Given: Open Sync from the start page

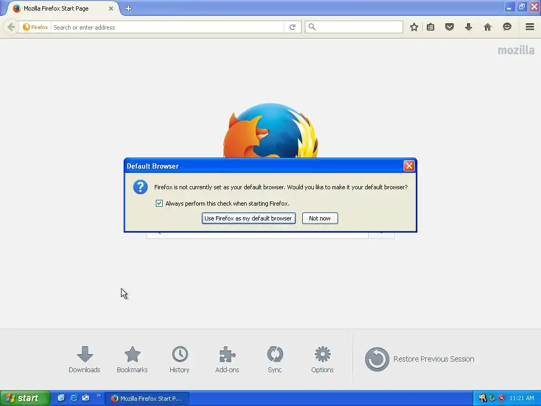Looking at the screenshot, I should click(275, 359).
